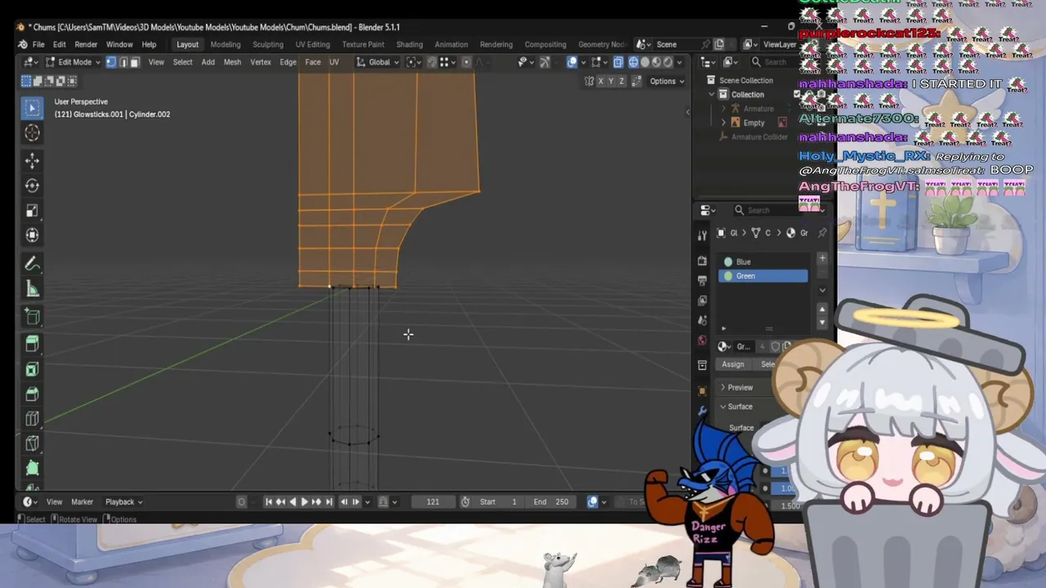The height and width of the screenshot is (588, 1046).
Task: Choose the Extrude Region tool
Action: click(32, 344)
